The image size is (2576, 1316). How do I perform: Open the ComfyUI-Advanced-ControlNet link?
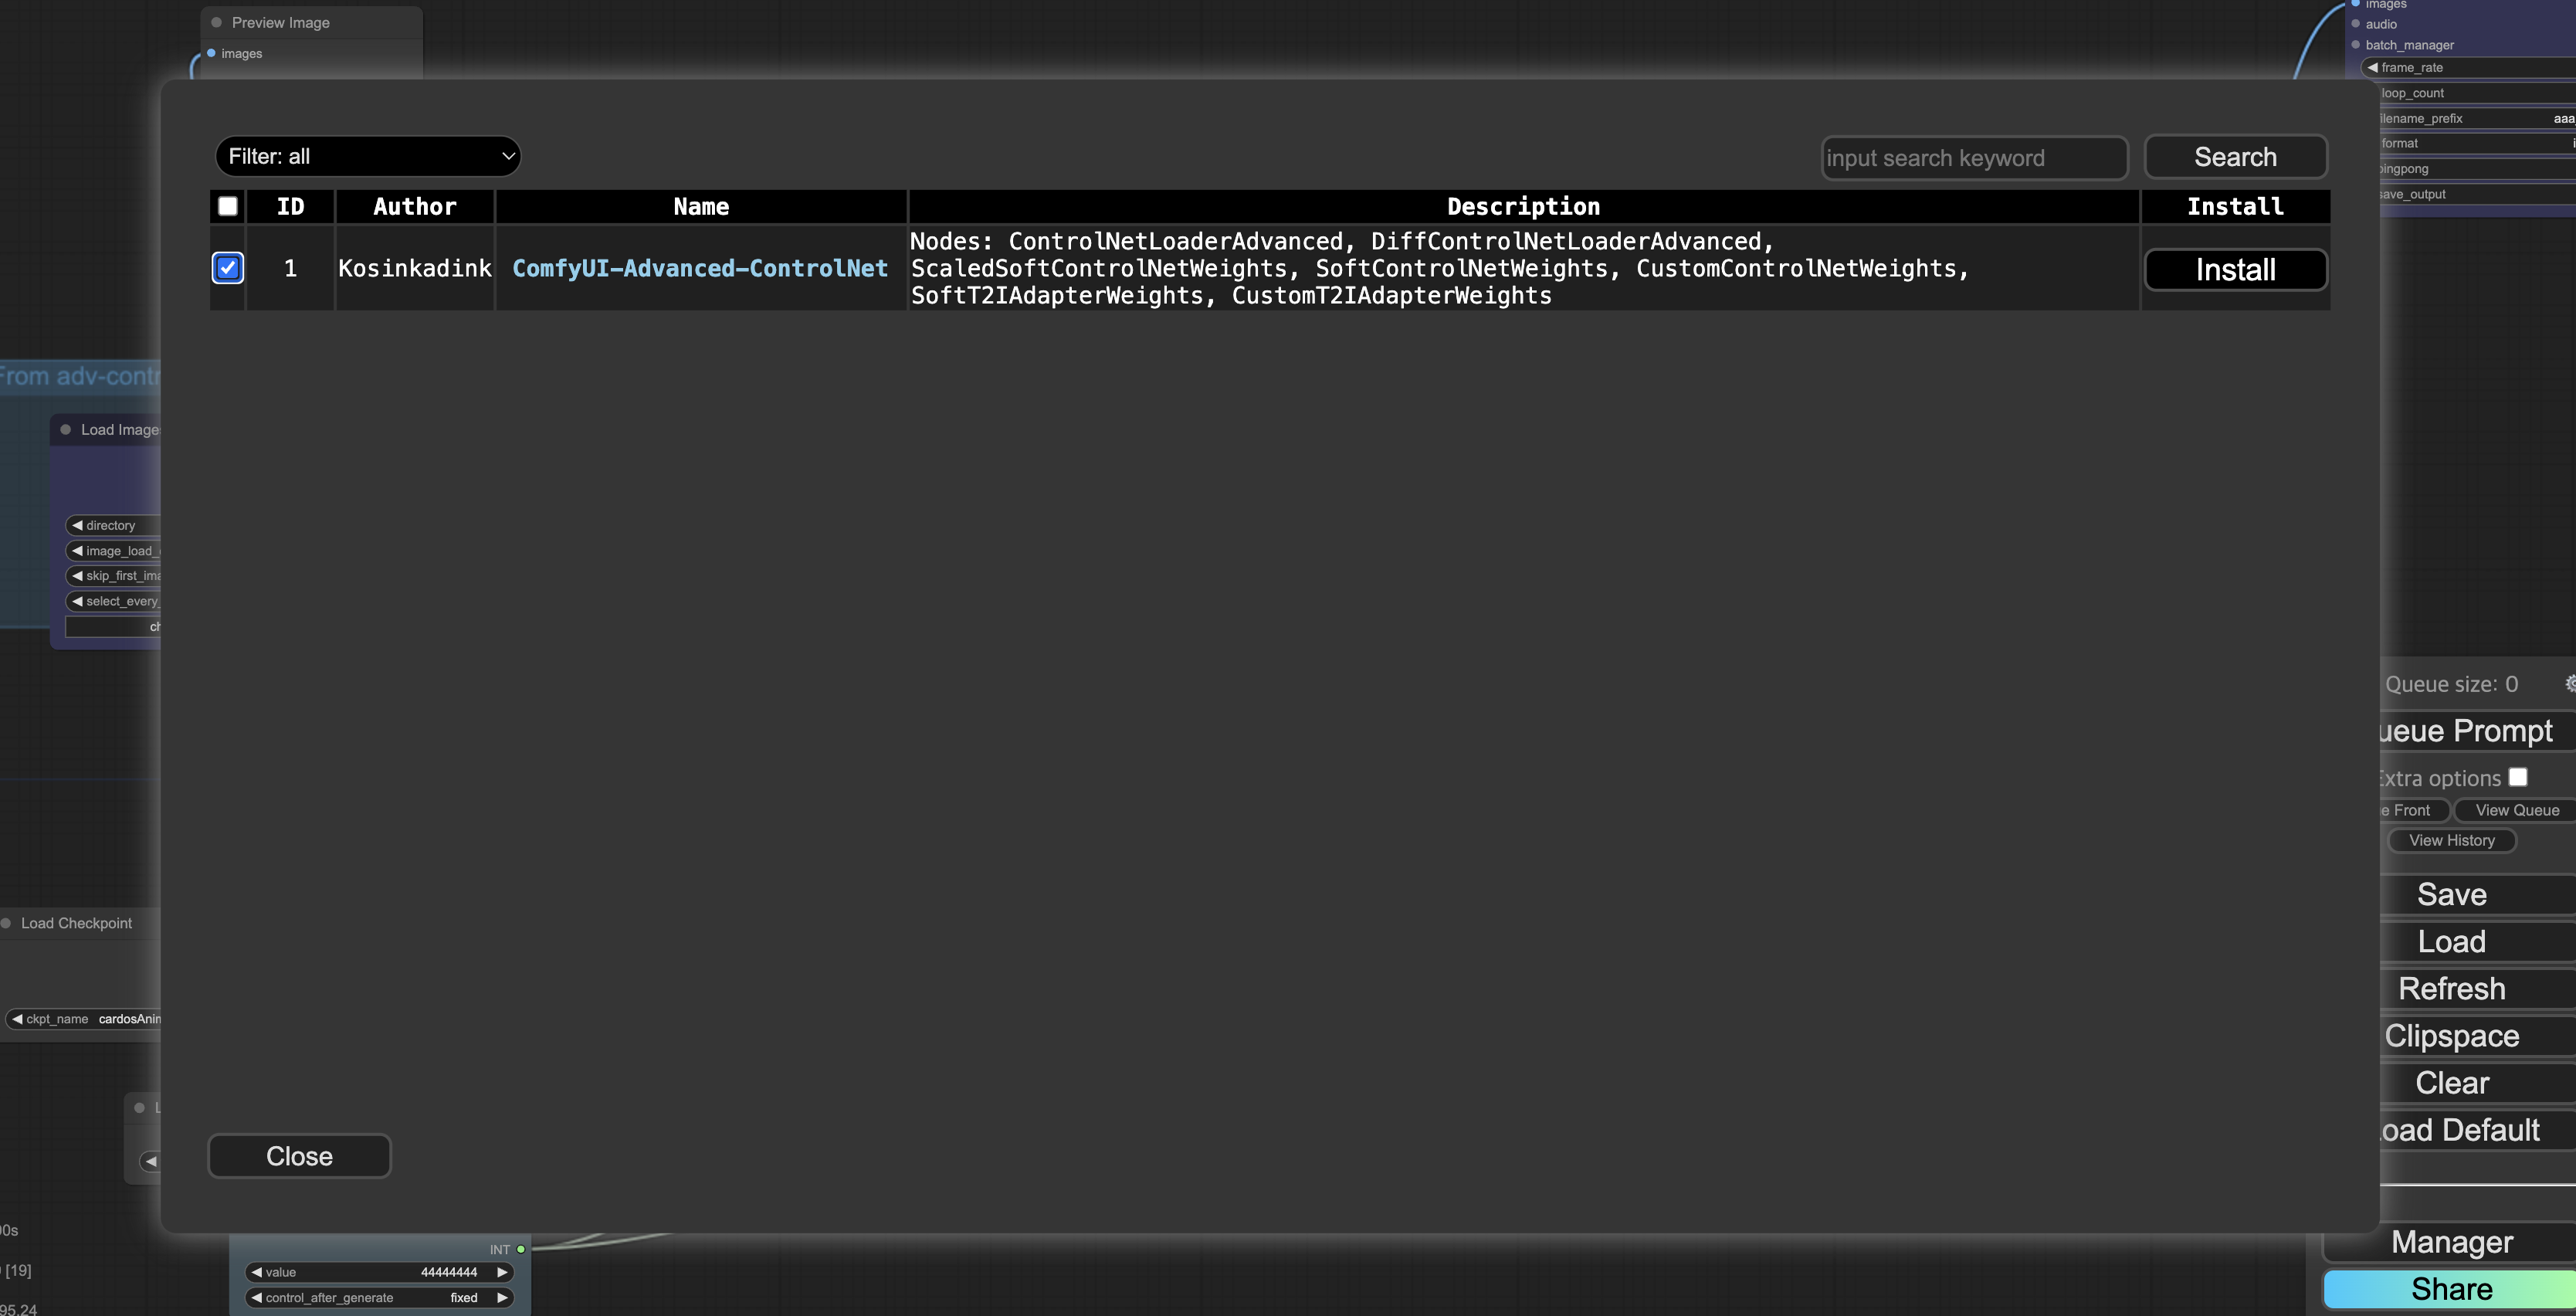tap(700, 268)
